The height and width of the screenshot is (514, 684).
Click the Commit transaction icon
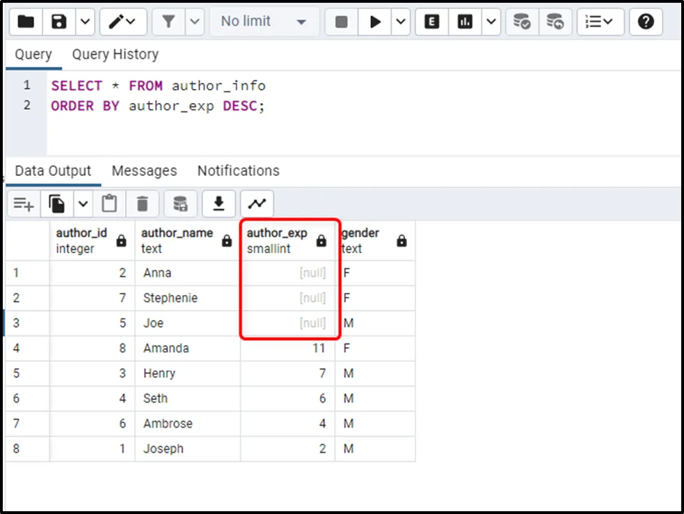coord(521,22)
